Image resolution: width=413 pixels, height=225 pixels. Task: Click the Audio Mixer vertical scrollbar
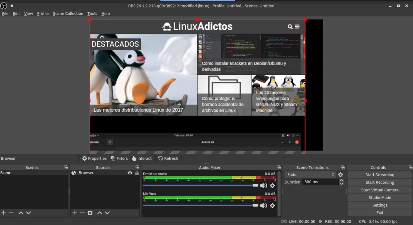pyautogui.click(x=279, y=193)
